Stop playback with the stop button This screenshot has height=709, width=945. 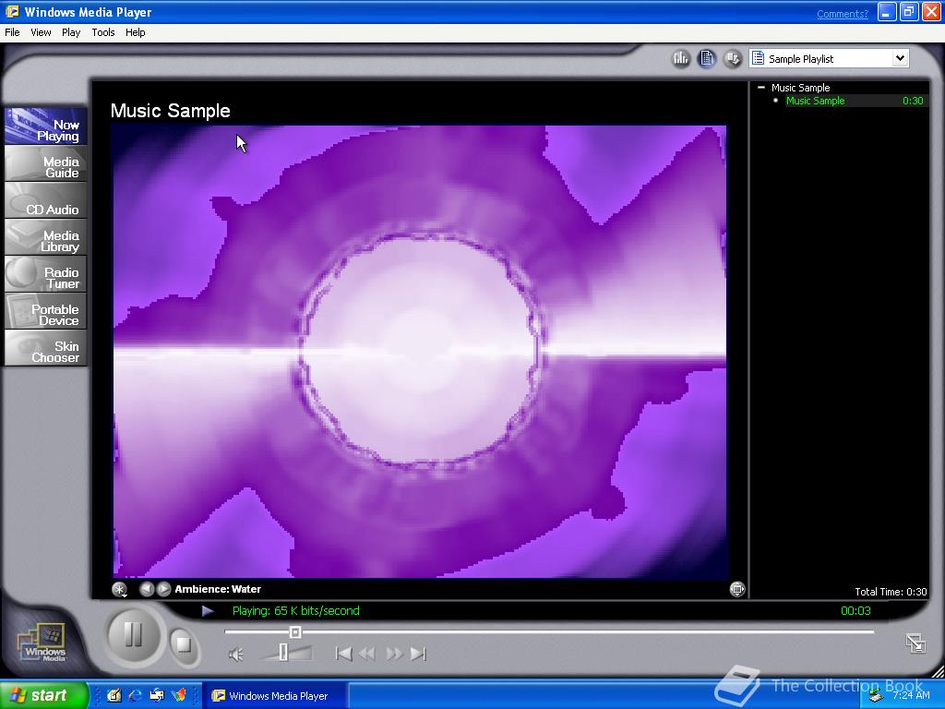click(x=184, y=645)
